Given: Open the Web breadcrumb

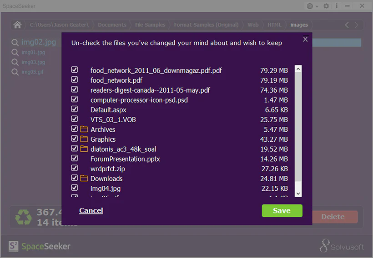Looking at the screenshot, I should 253,25.
